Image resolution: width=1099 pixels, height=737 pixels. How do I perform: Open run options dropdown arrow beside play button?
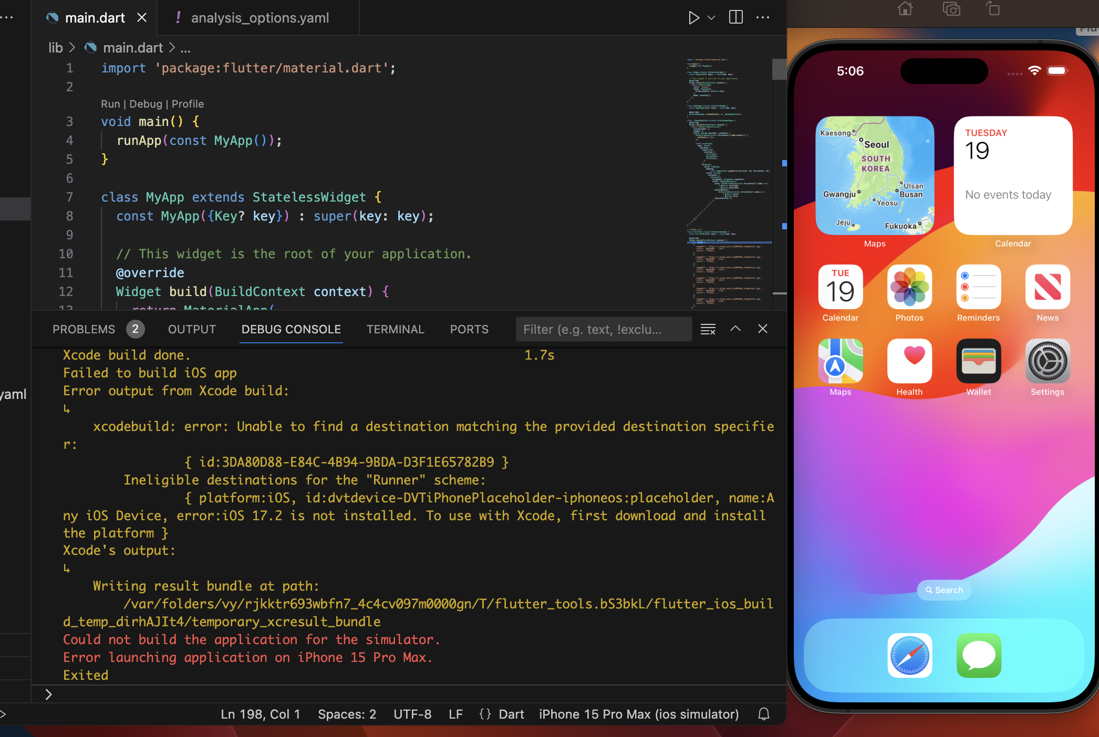[711, 18]
